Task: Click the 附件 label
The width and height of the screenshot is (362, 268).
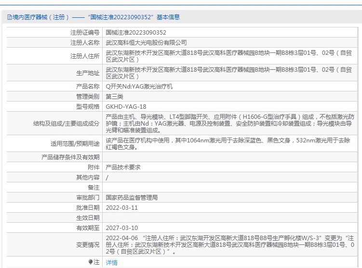Action: coord(94,167)
